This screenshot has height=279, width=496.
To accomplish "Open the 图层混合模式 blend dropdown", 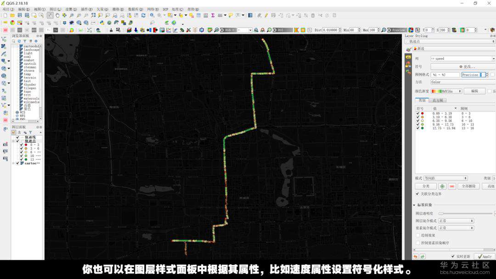I will pyautogui.click(x=456, y=221).
